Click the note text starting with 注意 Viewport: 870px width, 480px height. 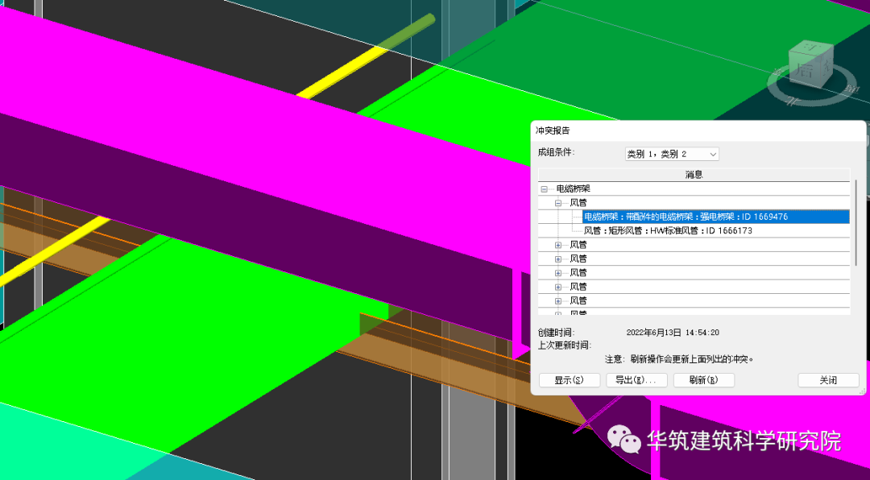pos(678,359)
